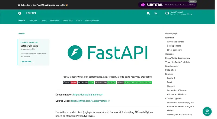Click the FastAPI header title text

(x=31, y=13)
